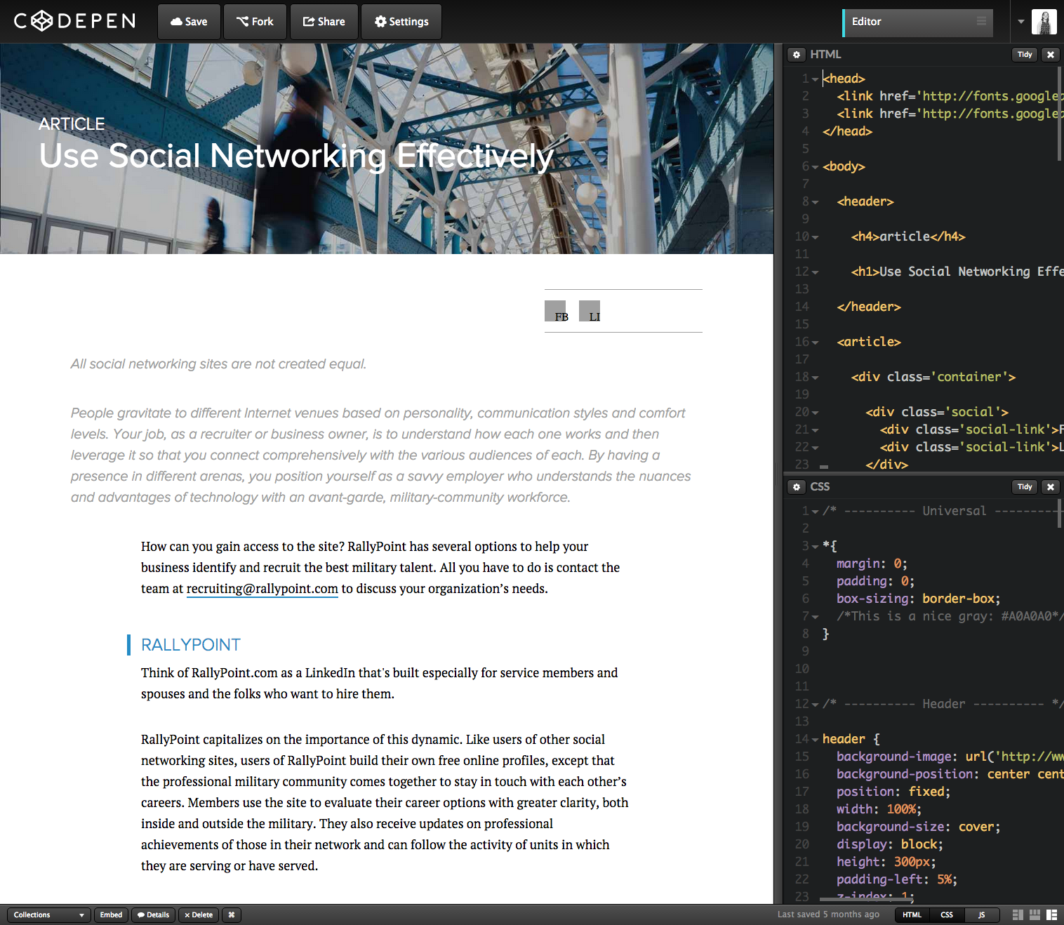
Task: Toggle the HTML panel in bottom bar
Action: point(912,914)
